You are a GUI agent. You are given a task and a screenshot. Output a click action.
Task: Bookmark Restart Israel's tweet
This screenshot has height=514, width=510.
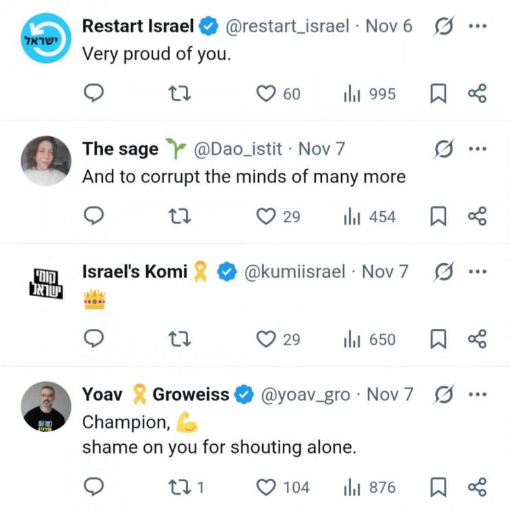tap(438, 94)
